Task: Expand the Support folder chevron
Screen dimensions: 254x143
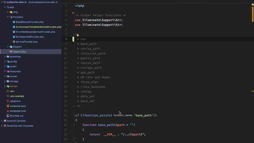Action: pos(8,47)
